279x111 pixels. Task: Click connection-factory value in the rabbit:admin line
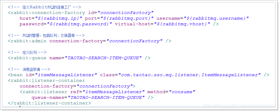[134, 41]
